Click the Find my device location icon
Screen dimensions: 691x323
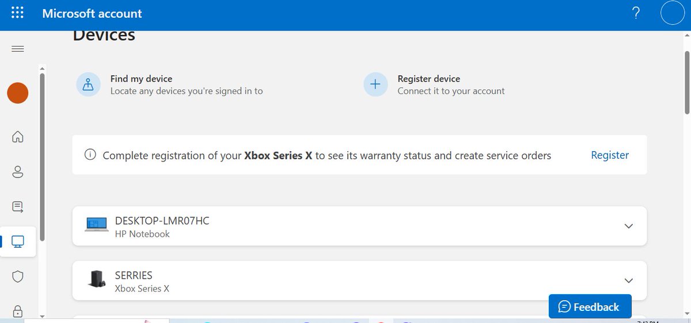pyautogui.click(x=88, y=84)
